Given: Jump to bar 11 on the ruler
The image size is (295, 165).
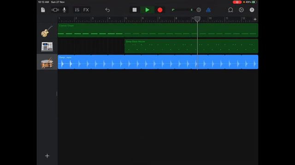Looking at the screenshot, I should point(227,18).
